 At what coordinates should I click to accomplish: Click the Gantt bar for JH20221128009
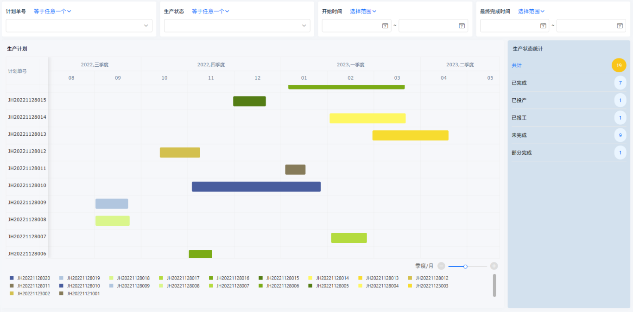click(112, 204)
